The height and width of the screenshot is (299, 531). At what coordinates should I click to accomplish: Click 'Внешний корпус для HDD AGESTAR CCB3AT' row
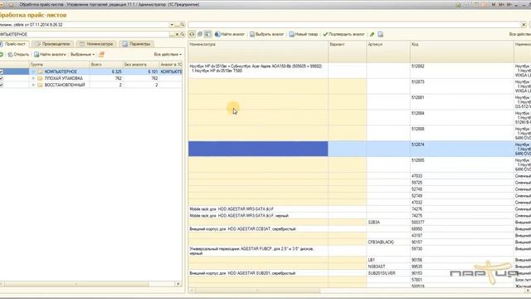(x=359, y=229)
